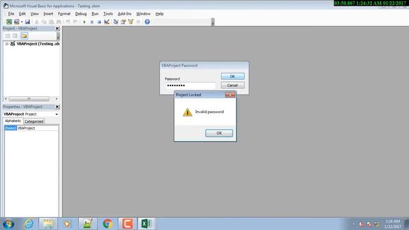The width and height of the screenshot is (409, 230).
Task: Open the VBAProject Project object dropdown
Action: pos(57,114)
